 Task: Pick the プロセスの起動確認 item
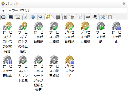point(70,33)
